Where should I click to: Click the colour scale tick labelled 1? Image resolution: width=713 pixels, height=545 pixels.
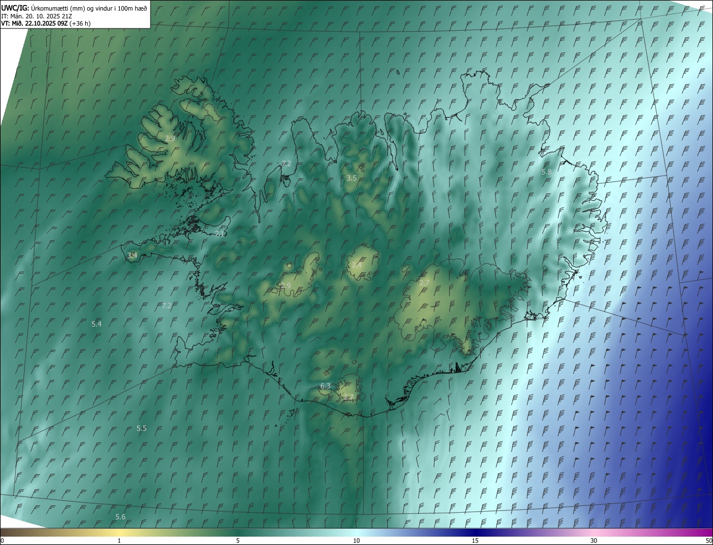119,541
